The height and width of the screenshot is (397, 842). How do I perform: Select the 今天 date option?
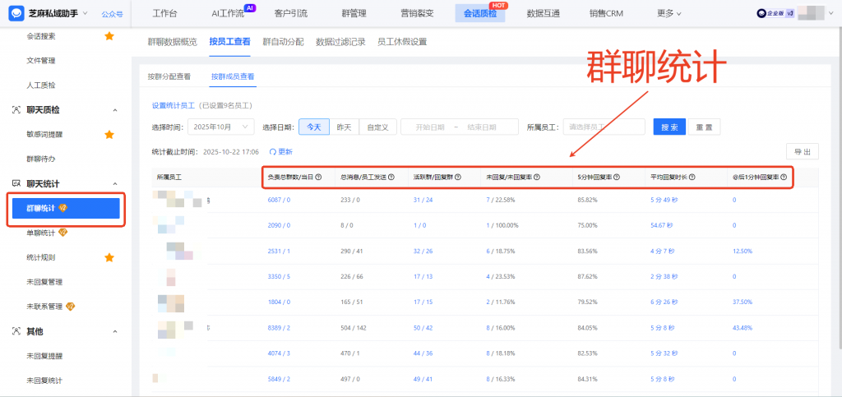point(313,127)
